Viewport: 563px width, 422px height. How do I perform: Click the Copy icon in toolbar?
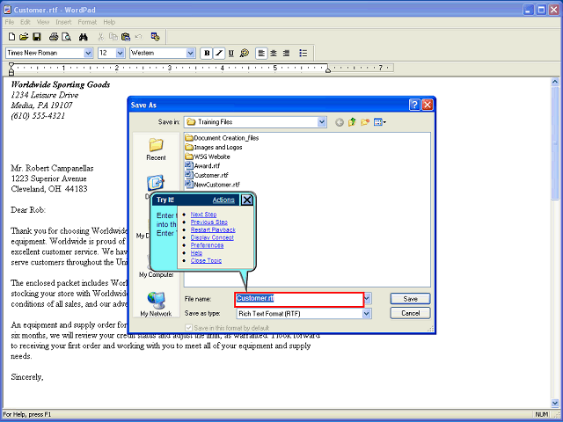(113, 37)
